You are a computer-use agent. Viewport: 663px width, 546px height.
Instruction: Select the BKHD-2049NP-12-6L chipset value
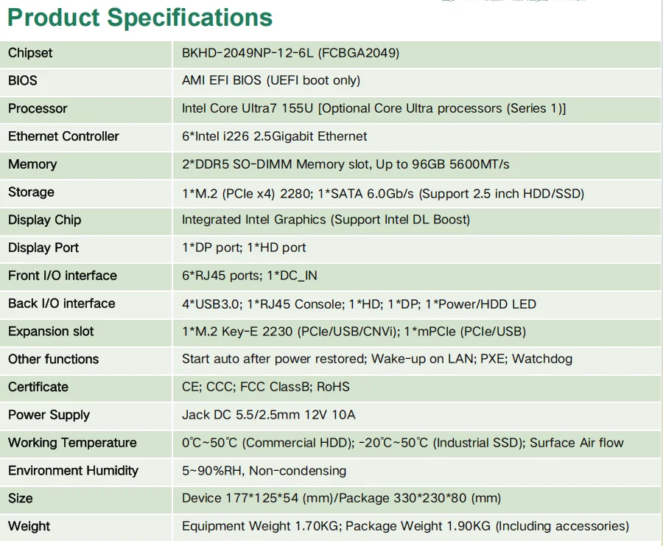tap(290, 53)
